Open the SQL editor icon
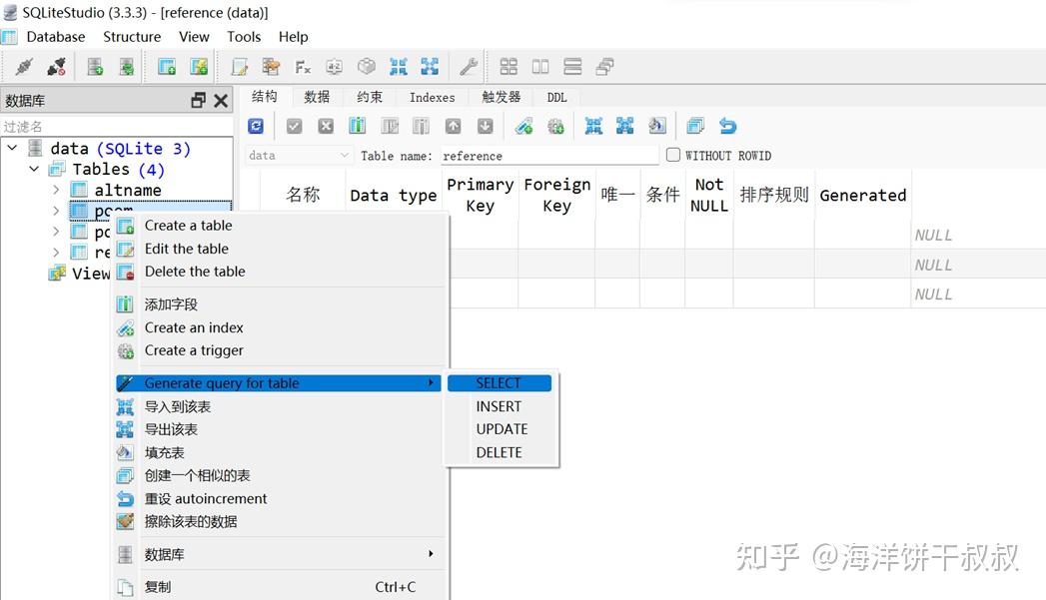This screenshot has height=600, width=1046. coord(238,66)
